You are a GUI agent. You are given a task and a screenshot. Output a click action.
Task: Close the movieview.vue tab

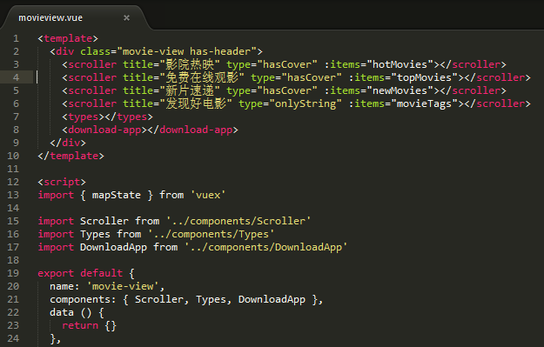[x=126, y=17]
